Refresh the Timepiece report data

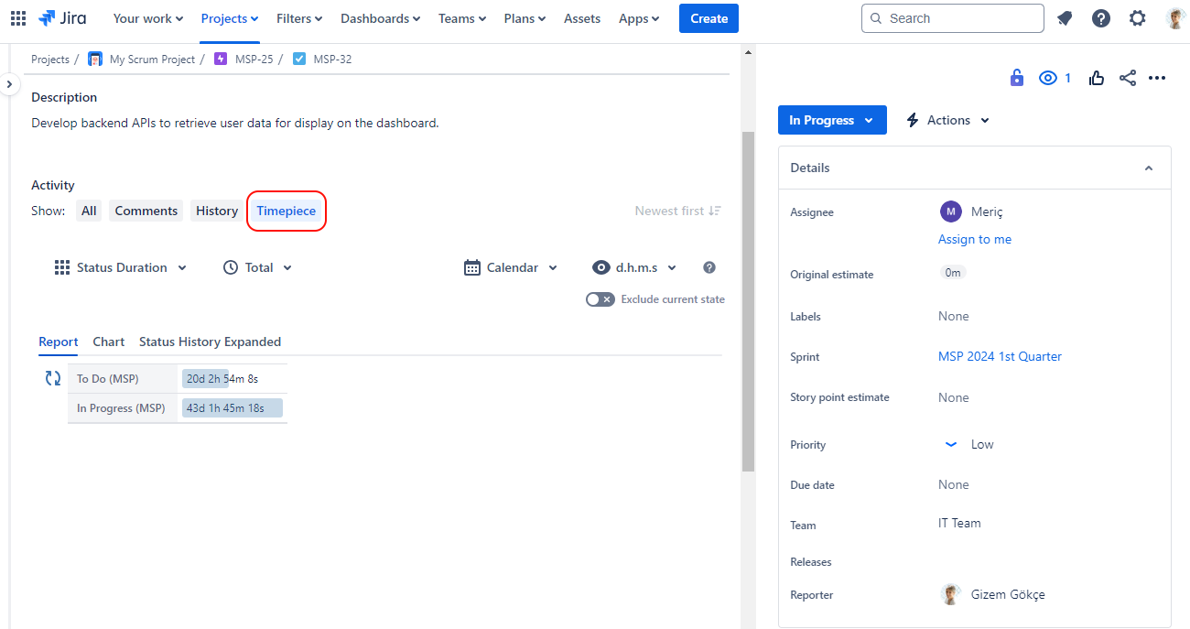pos(53,378)
